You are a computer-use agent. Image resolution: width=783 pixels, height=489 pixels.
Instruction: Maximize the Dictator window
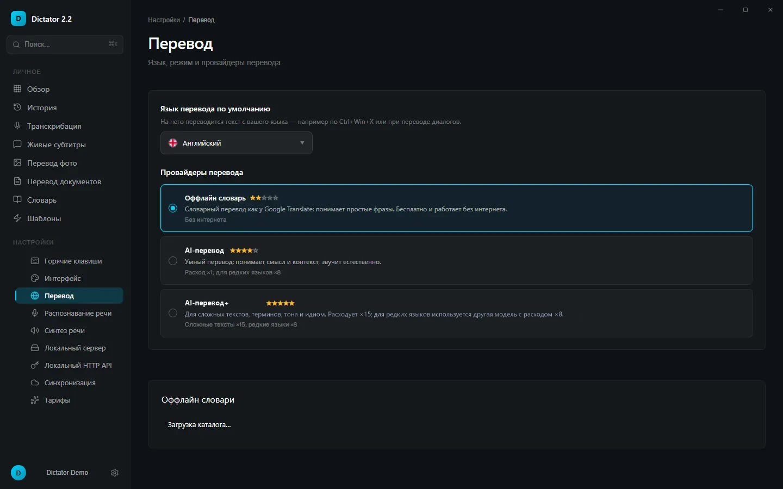[x=745, y=10]
